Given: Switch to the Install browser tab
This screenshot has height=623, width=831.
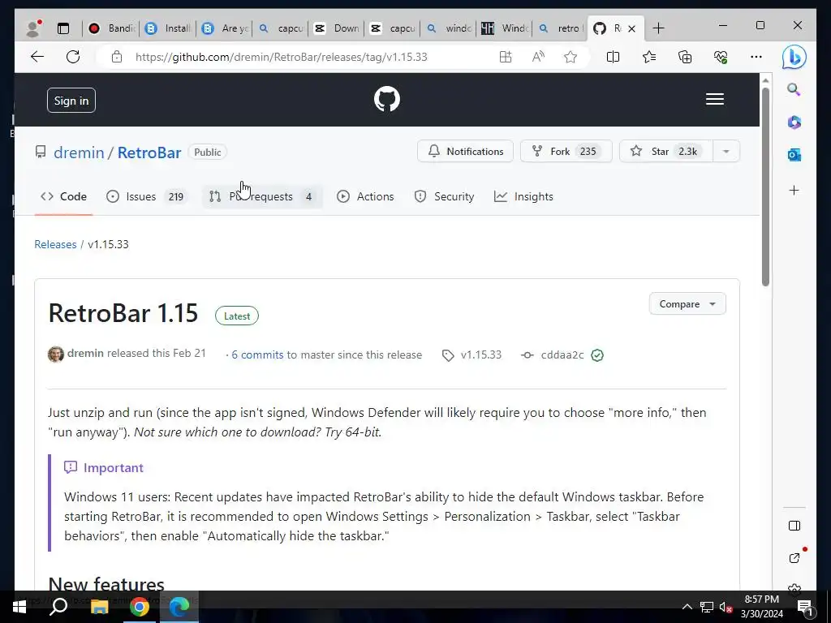Looking at the screenshot, I should click(168, 28).
